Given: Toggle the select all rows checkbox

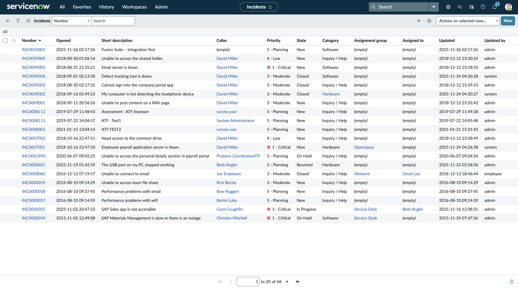Looking at the screenshot, I should tap(5, 40).
